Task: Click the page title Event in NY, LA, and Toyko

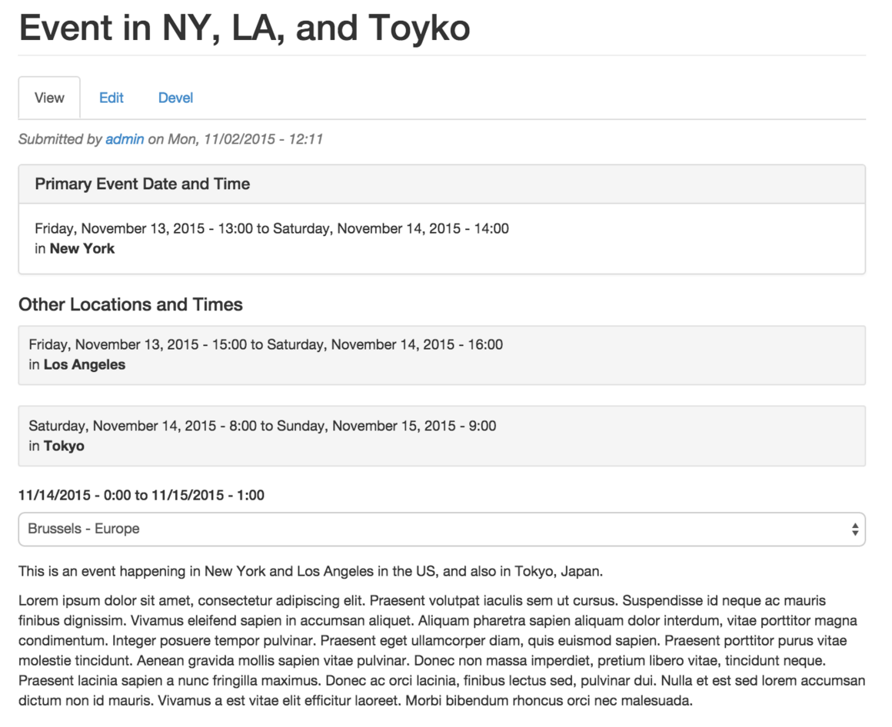Action: [245, 28]
